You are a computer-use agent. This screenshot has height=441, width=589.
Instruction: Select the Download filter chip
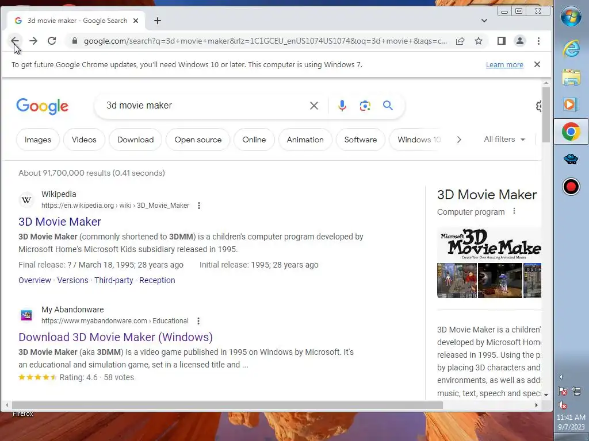135,140
